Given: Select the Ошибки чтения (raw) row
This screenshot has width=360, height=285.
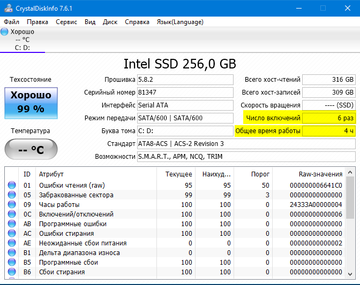Looking at the screenshot, I should click(x=175, y=185).
